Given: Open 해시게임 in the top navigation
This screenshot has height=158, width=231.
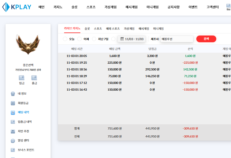Looking at the screenshot, I should [131, 7].
